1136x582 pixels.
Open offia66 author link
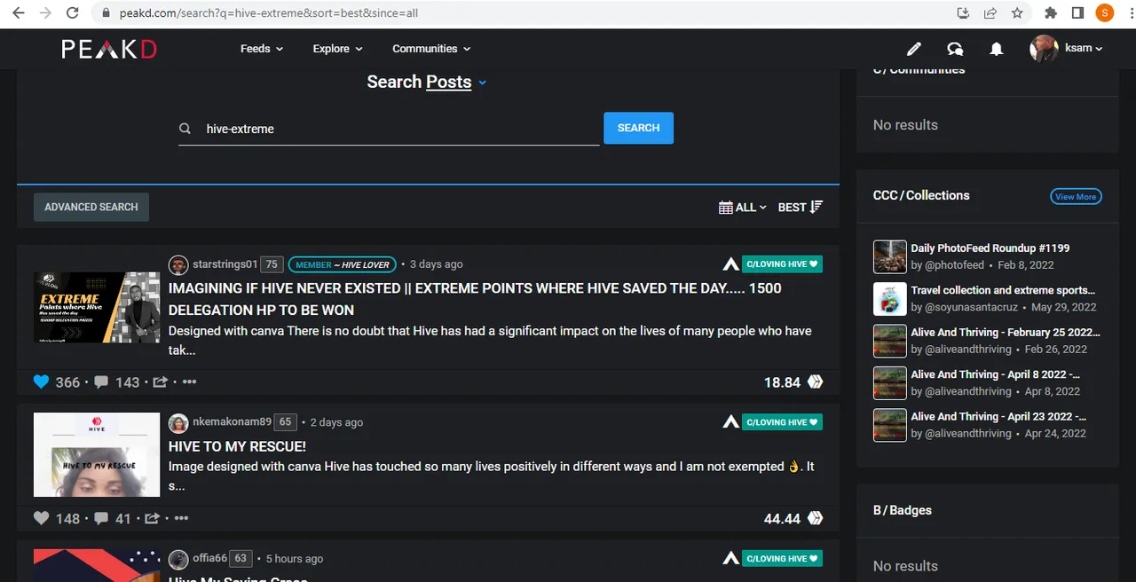click(x=209, y=559)
